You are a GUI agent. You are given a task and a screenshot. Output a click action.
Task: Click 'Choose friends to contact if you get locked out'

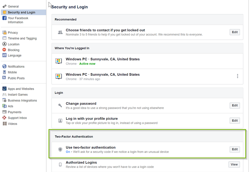105,30
